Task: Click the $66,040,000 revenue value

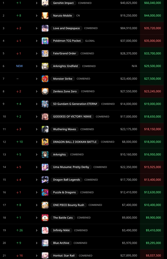Action: point(152,3)
